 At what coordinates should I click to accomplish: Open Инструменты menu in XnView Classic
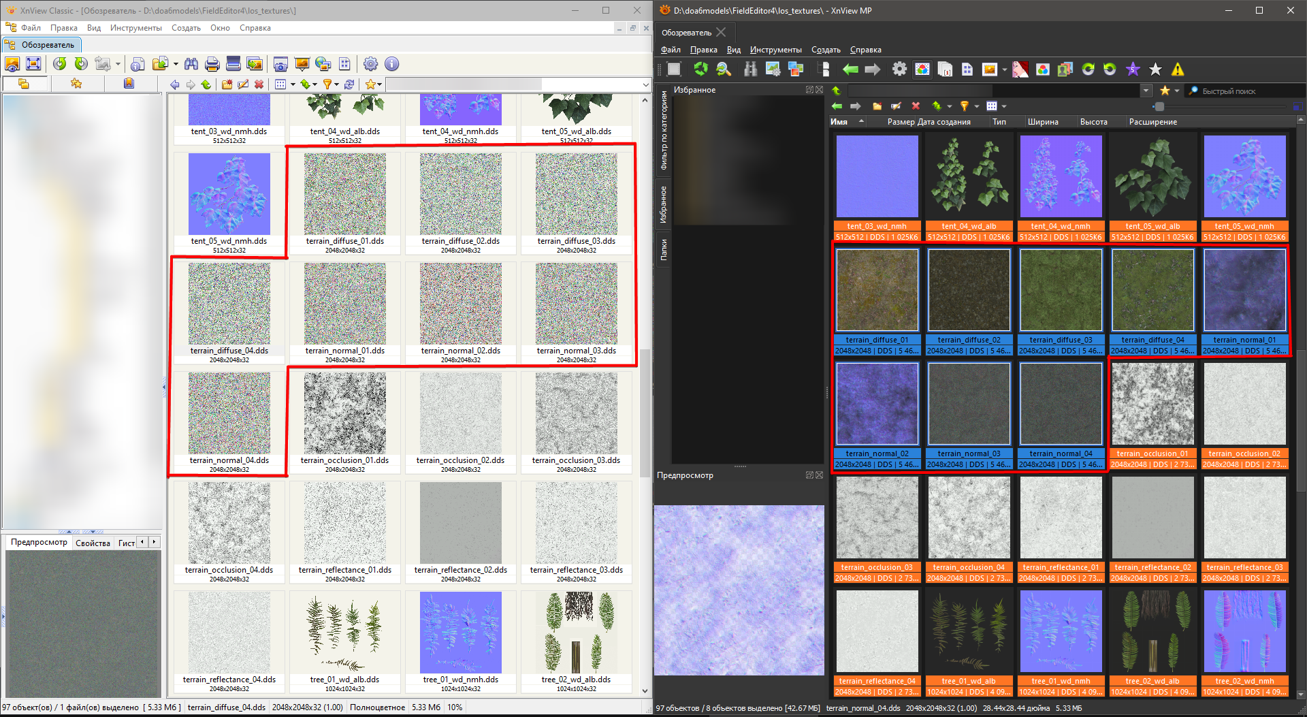point(135,28)
